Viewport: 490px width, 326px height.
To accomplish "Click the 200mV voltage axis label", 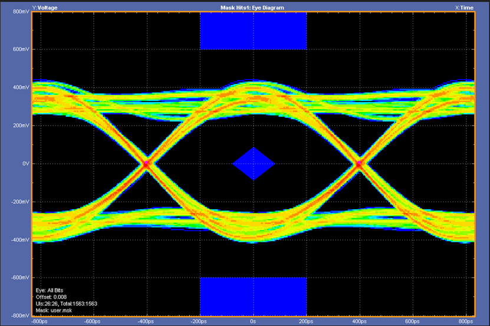I will (x=21, y=126).
